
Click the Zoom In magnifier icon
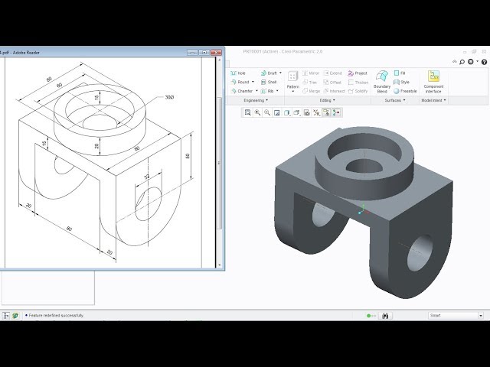(257, 112)
